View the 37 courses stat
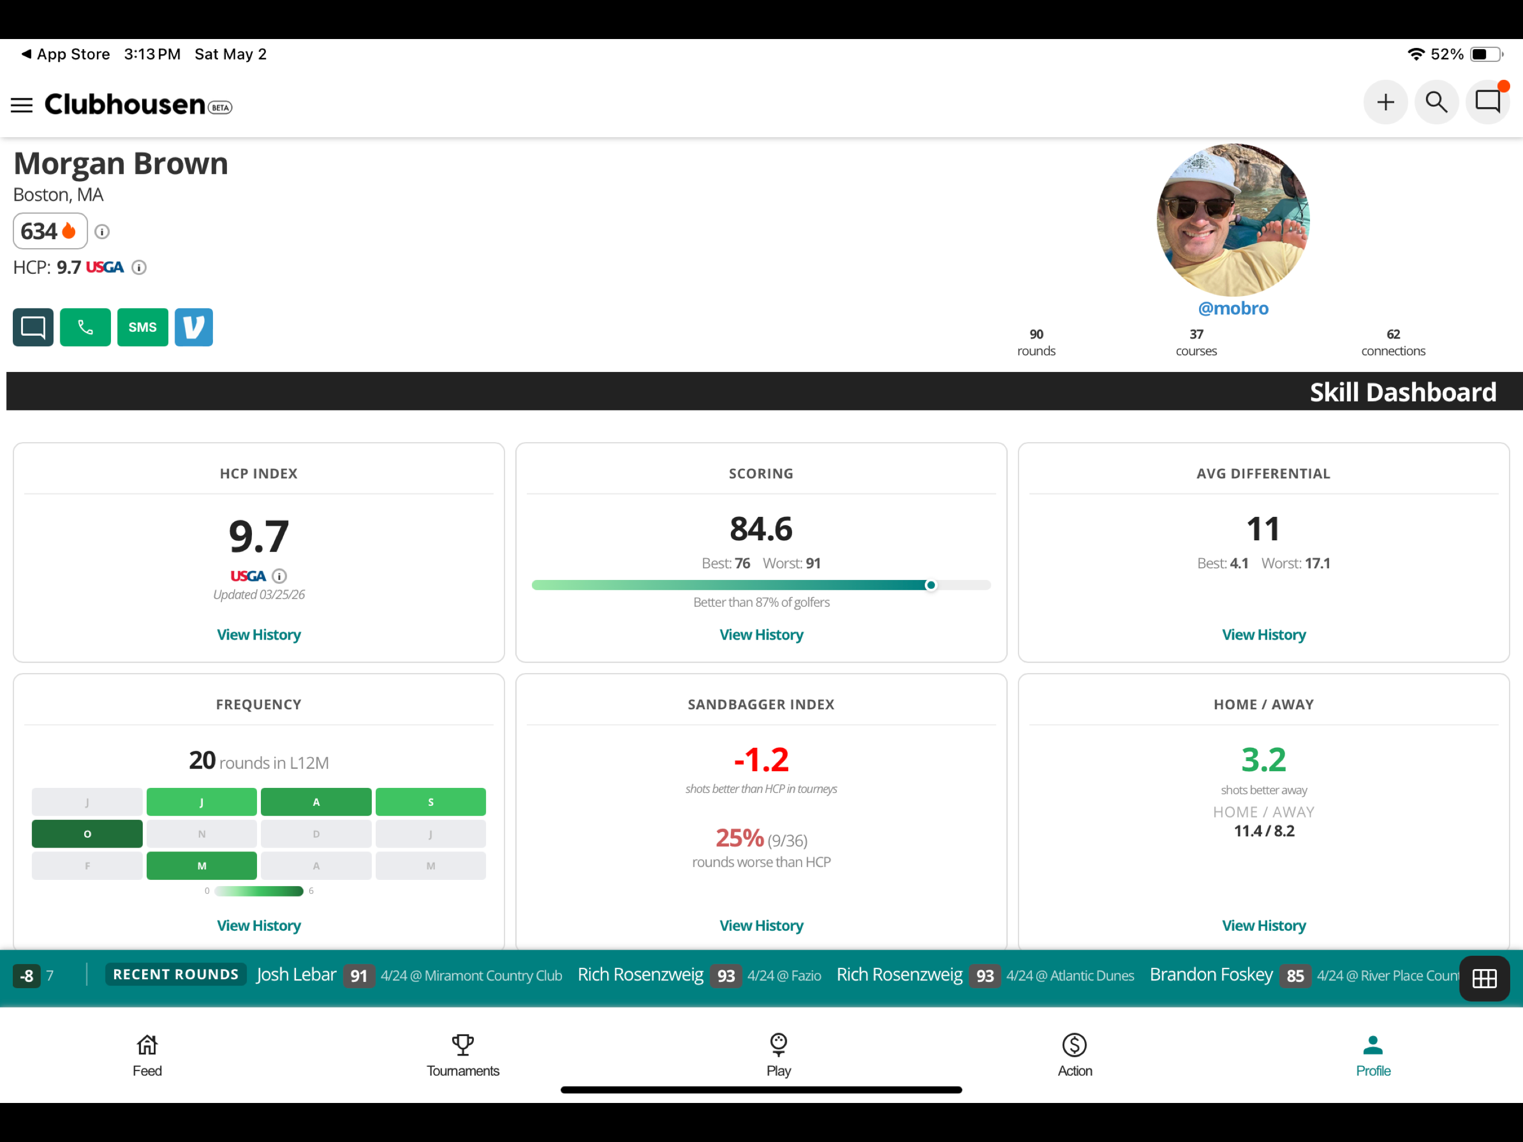This screenshot has height=1142, width=1523. pos(1196,342)
